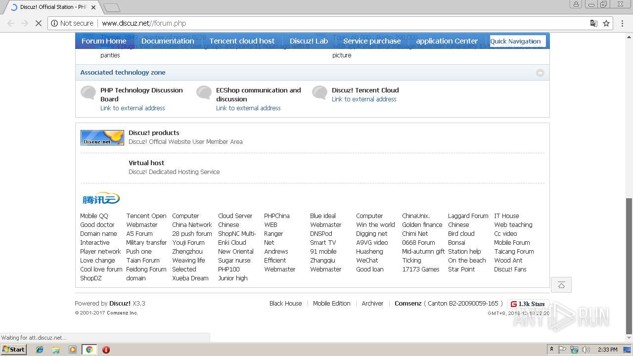Click PHP Technology Discussion Board bubble icon
Viewport: 633px width, 356px height.
[89, 92]
